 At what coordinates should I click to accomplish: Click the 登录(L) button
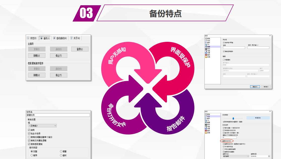pos(80,49)
